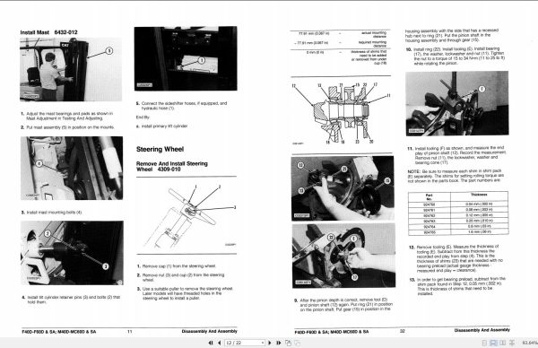Open the page number dropdown arrow
This screenshot has width=538, height=348.
pos(263,343)
